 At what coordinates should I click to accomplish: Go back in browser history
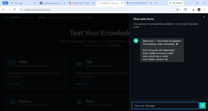coord(4,10)
